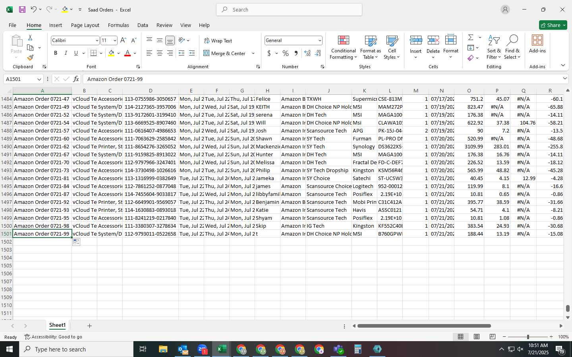Viewport: 572px width, 357px height.
Task: Toggle Underline formatting
Action: [x=76, y=53]
